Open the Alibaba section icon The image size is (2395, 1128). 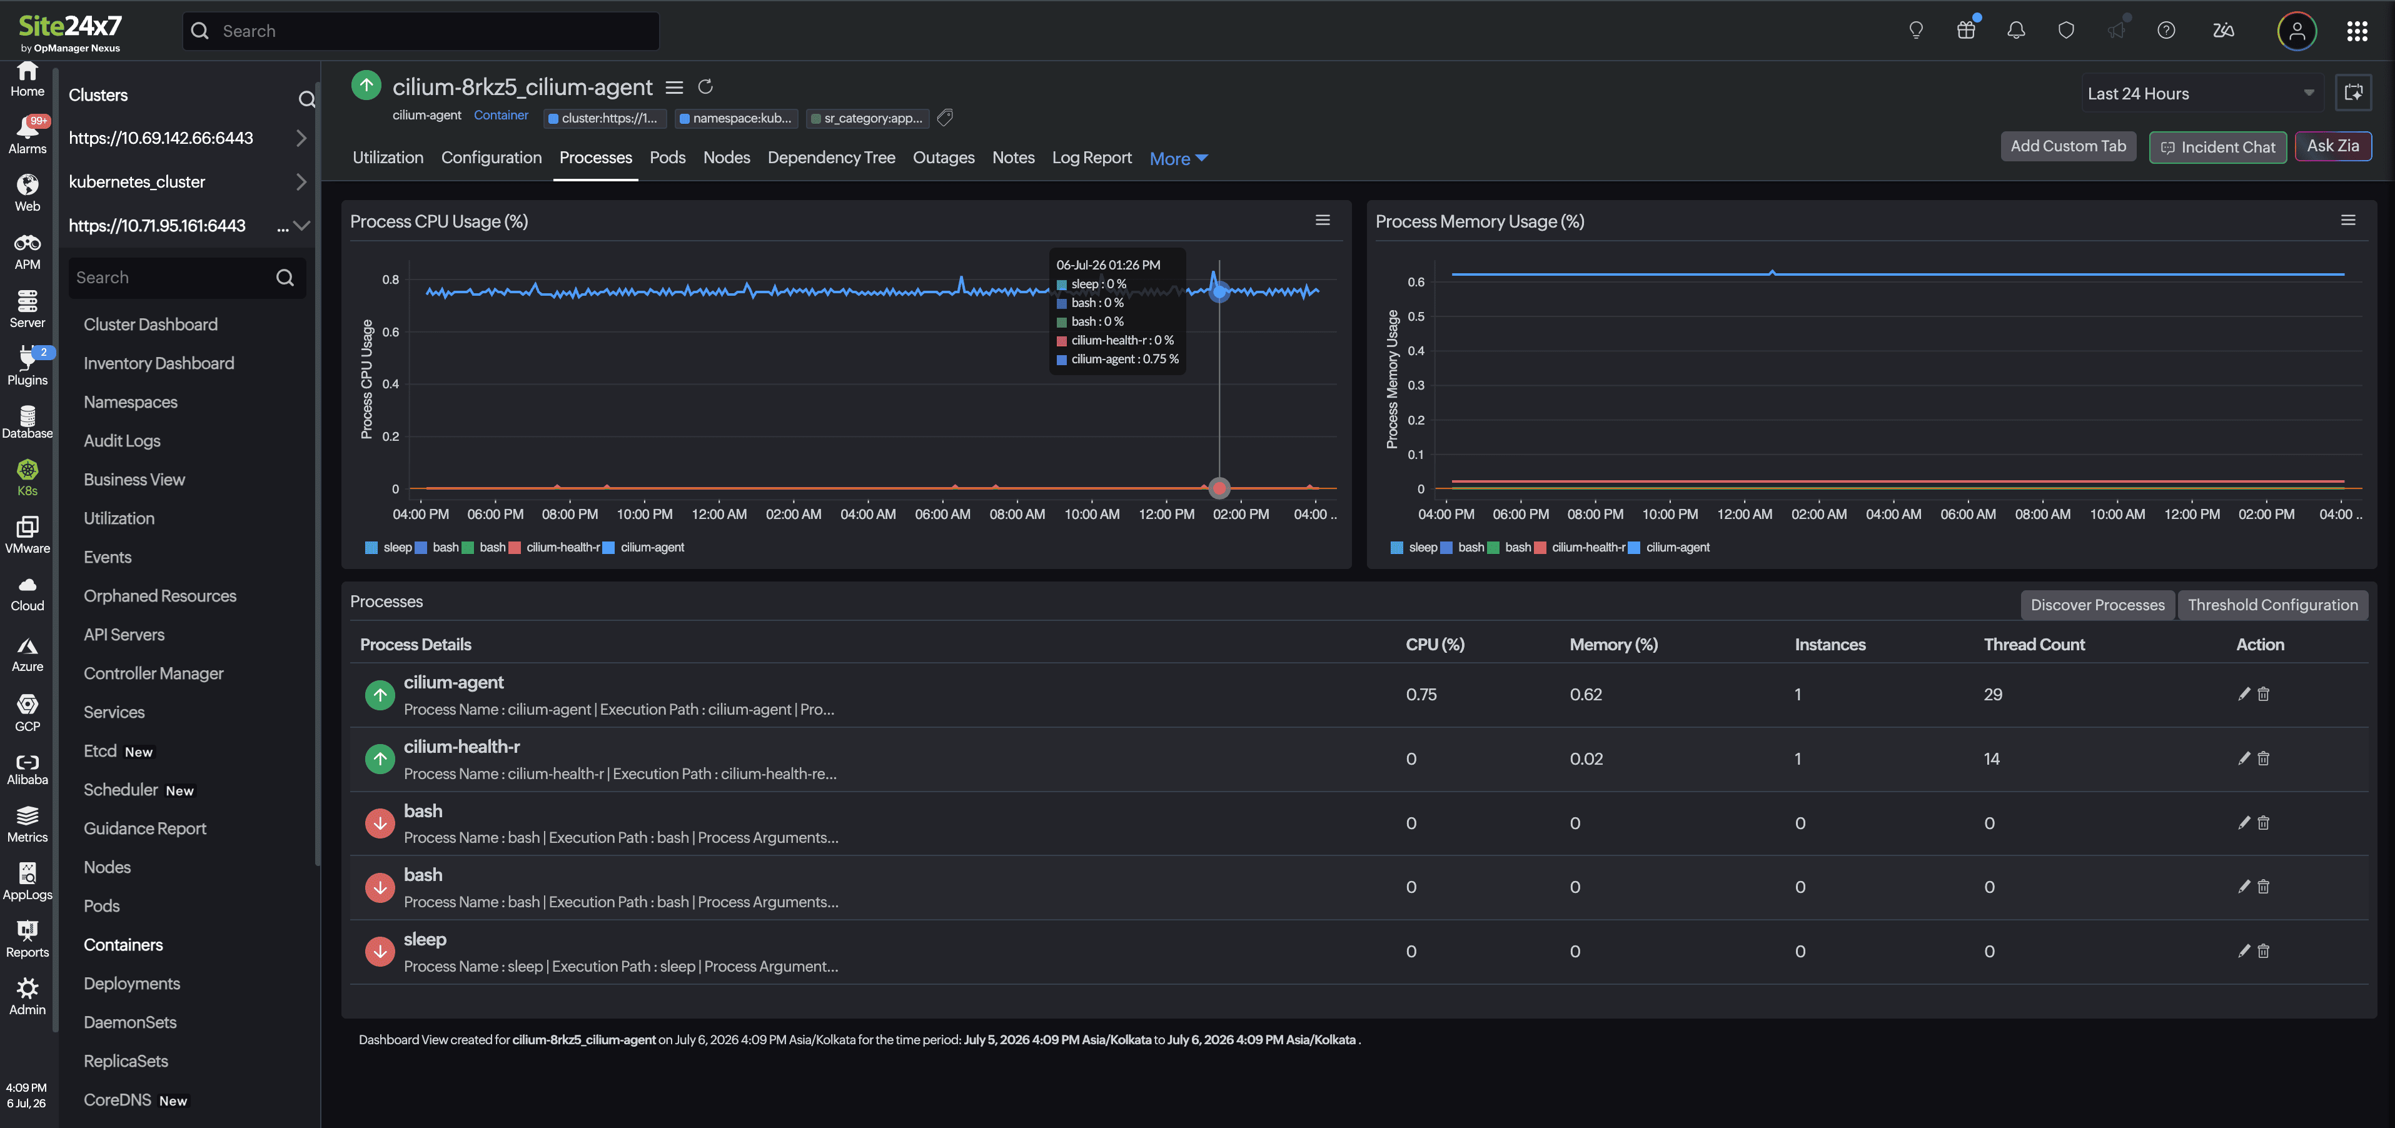27,770
